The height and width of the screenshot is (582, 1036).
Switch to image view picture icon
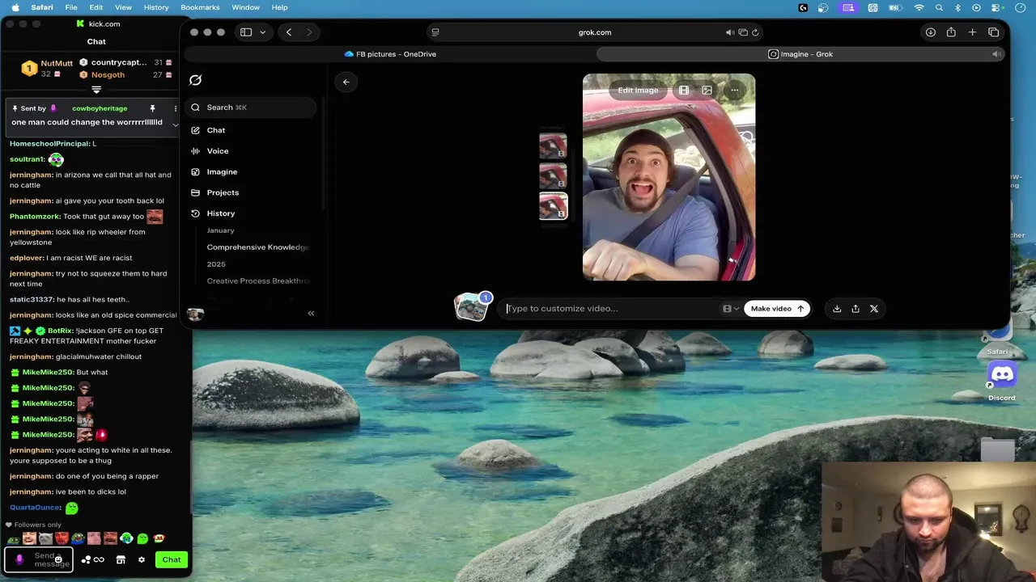coord(707,91)
